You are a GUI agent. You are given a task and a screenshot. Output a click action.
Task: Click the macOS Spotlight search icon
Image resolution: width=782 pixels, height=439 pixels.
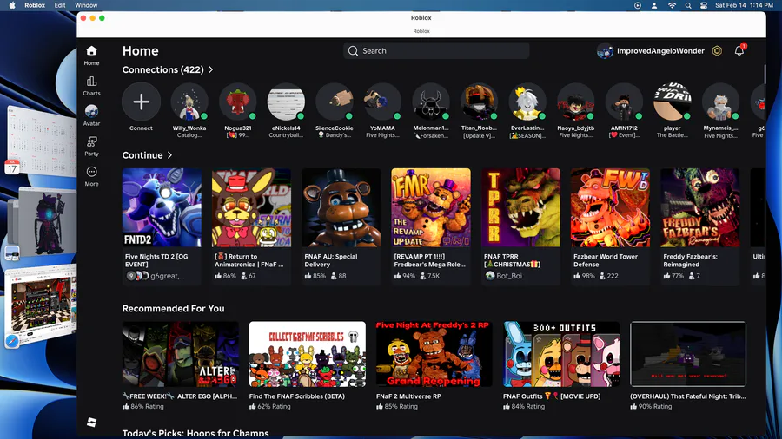688,5
